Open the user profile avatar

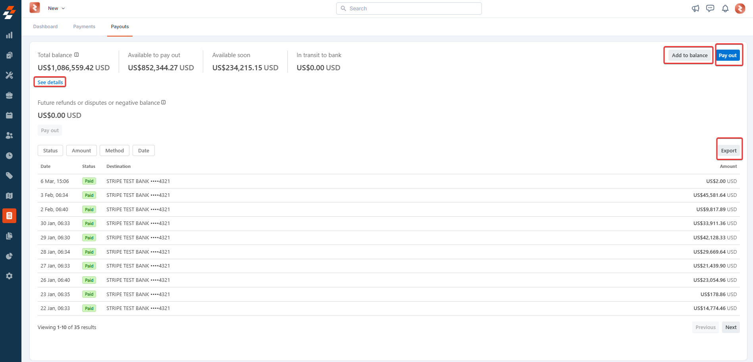(x=740, y=8)
